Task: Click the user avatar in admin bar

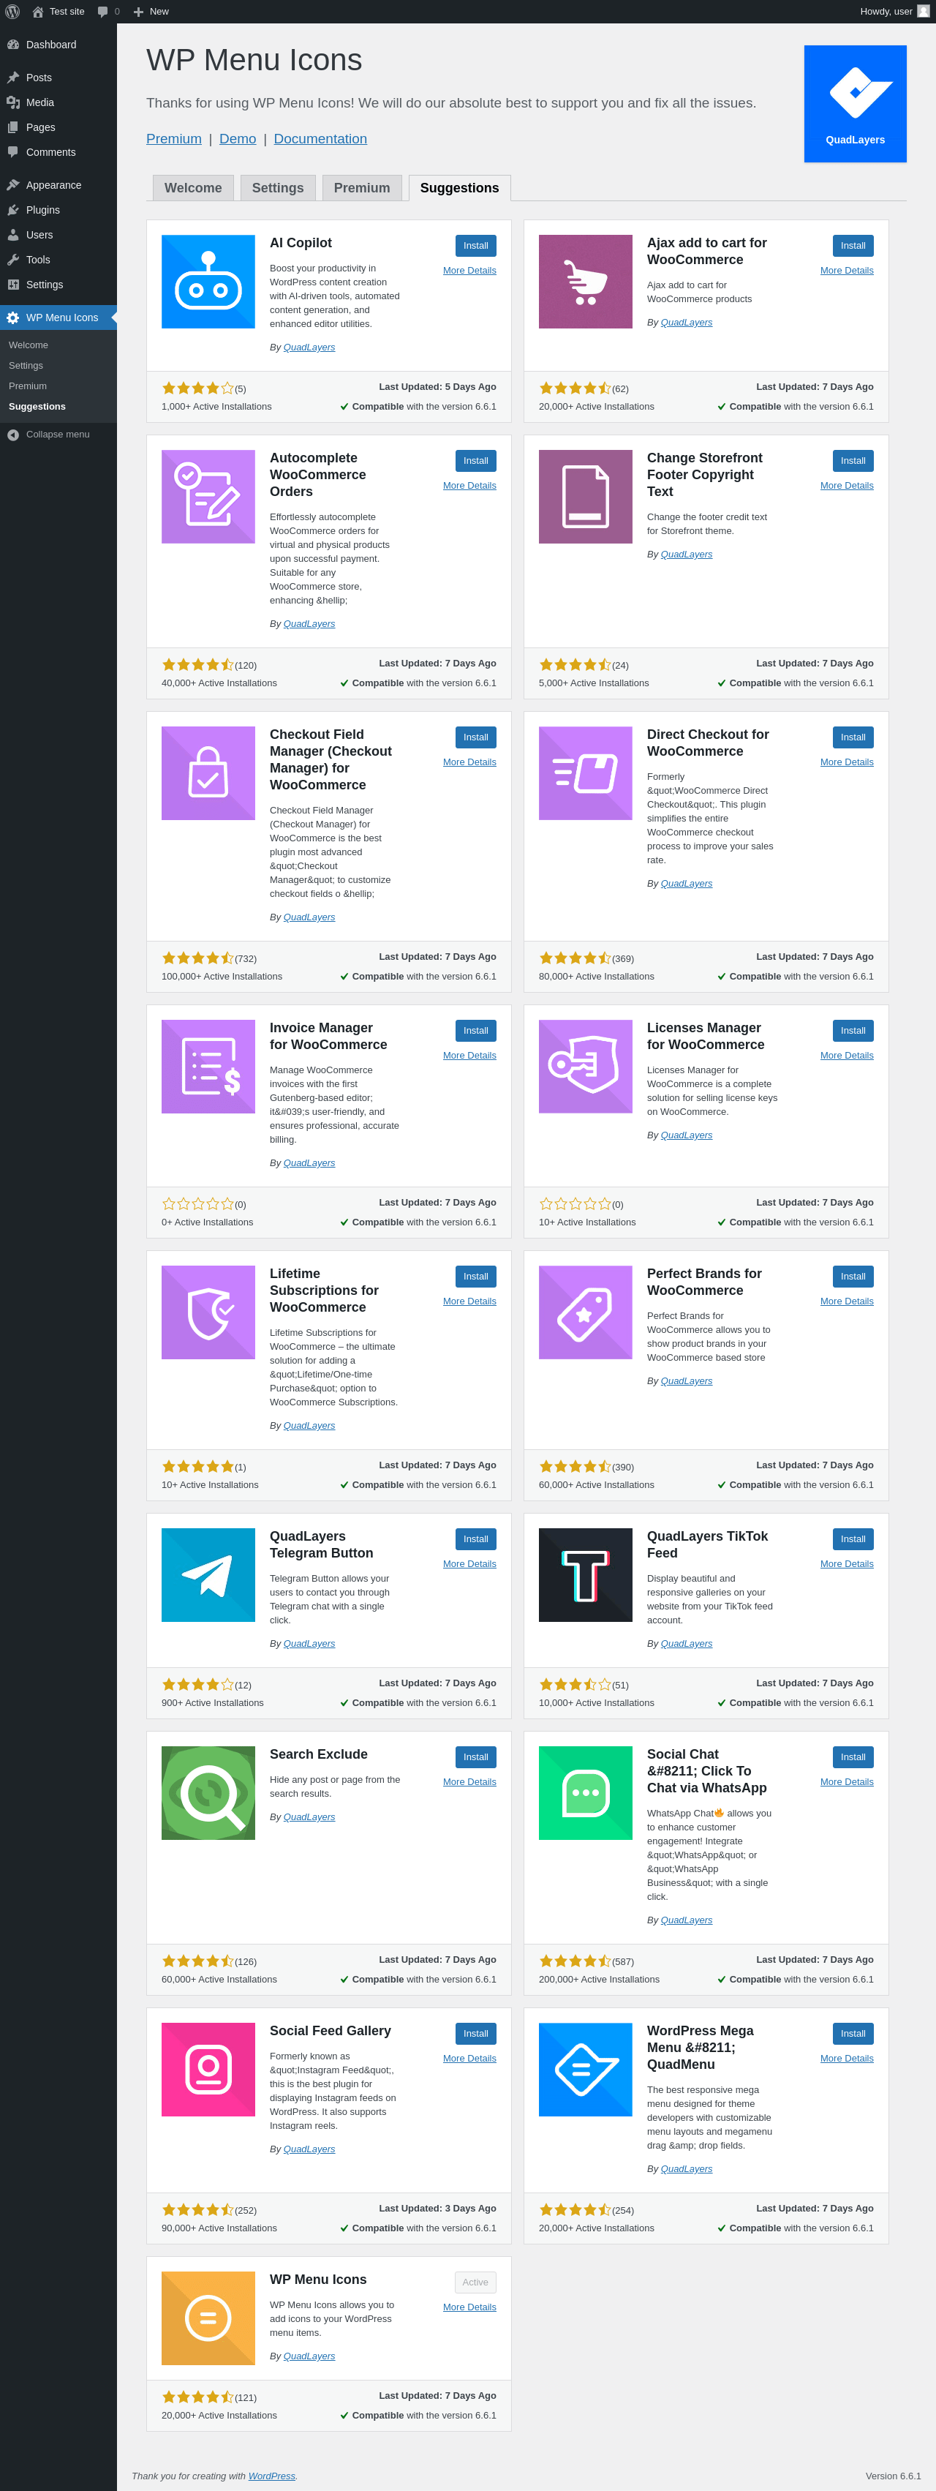Action: [x=922, y=12]
